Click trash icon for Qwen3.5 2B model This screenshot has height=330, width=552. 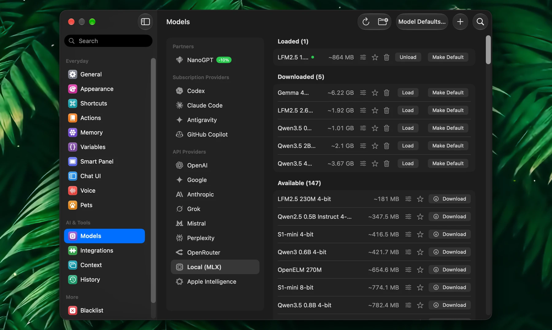(386, 146)
